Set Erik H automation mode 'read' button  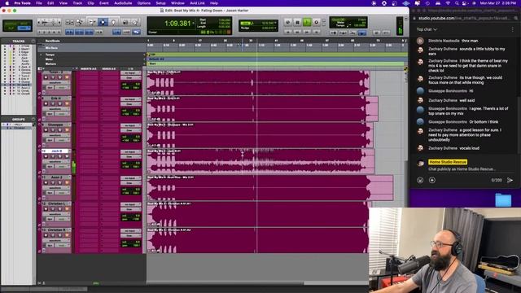pyautogui.click(x=61, y=114)
